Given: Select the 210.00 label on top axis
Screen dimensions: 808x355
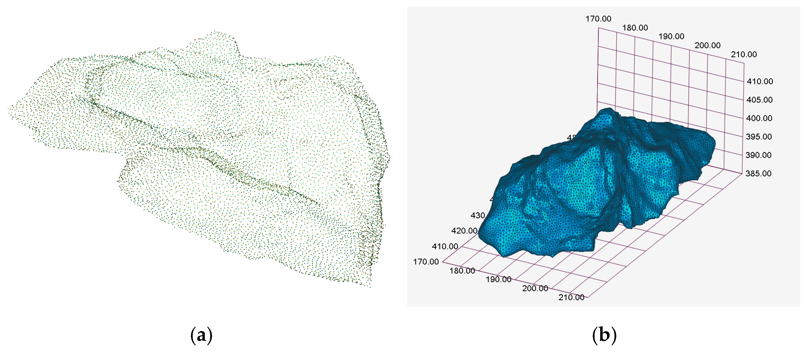Looking at the screenshot, I should point(744,54).
